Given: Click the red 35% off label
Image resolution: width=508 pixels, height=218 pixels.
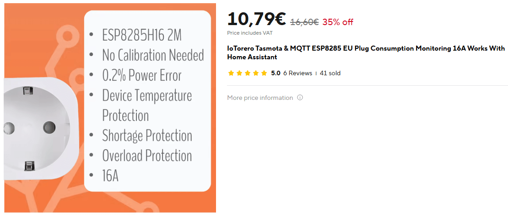Looking at the screenshot, I should 338,22.
